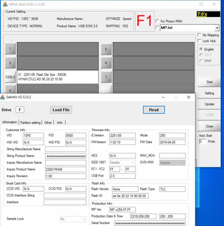Viewport: 224px width, 226px height.
Task: Click Inquiry Product Name field 2309 PRAM
Action: (66, 169)
